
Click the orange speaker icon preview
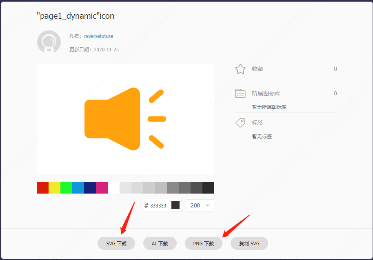pyautogui.click(x=124, y=119)
